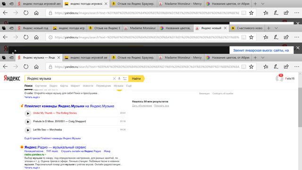Viewport: 302px width, 170px height.
Task: Go Home in the middle window with Счастливого ново tab
Action: 36,37
